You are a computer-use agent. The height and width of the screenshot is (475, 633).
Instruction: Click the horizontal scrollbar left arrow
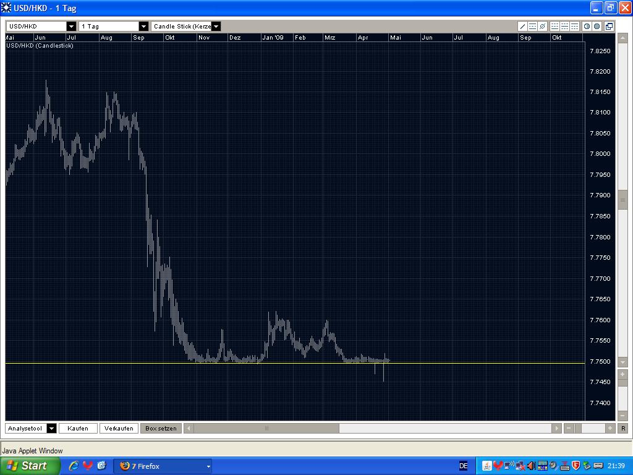(189, 428)
